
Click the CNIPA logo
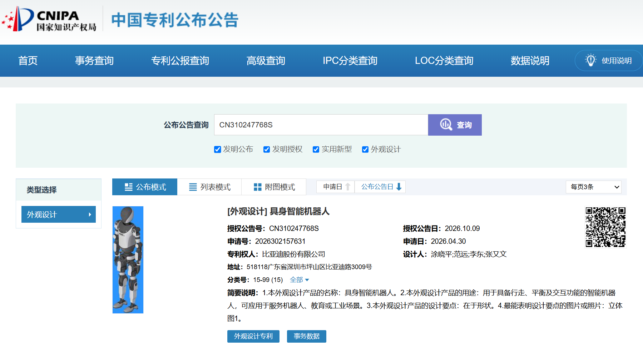49,19
